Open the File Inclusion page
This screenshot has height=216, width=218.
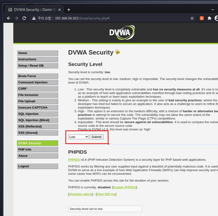(38, 95)
